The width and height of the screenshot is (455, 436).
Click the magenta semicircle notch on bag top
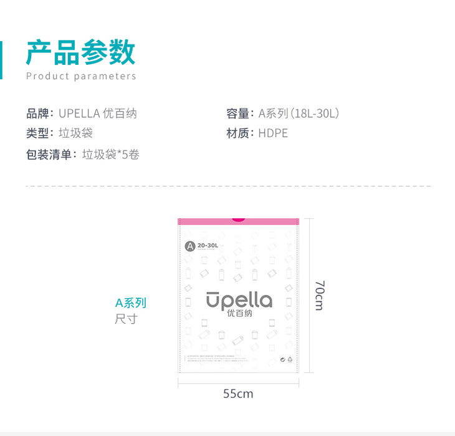point(239,219)
